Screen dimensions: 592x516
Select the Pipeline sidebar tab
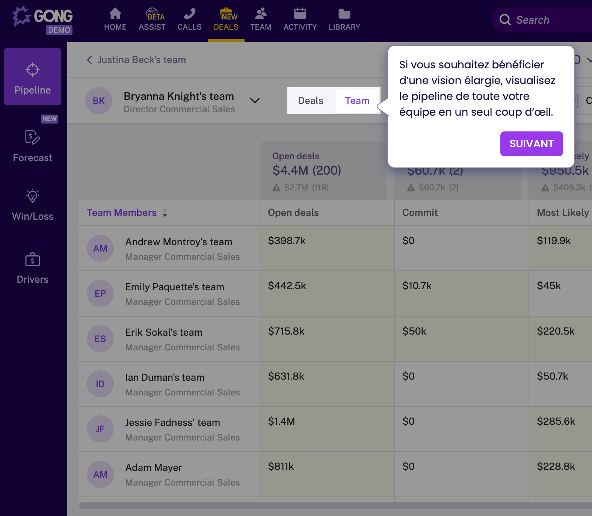[33, 77]
